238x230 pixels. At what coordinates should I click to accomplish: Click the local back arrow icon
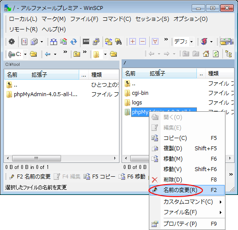(x=48, y=54)
